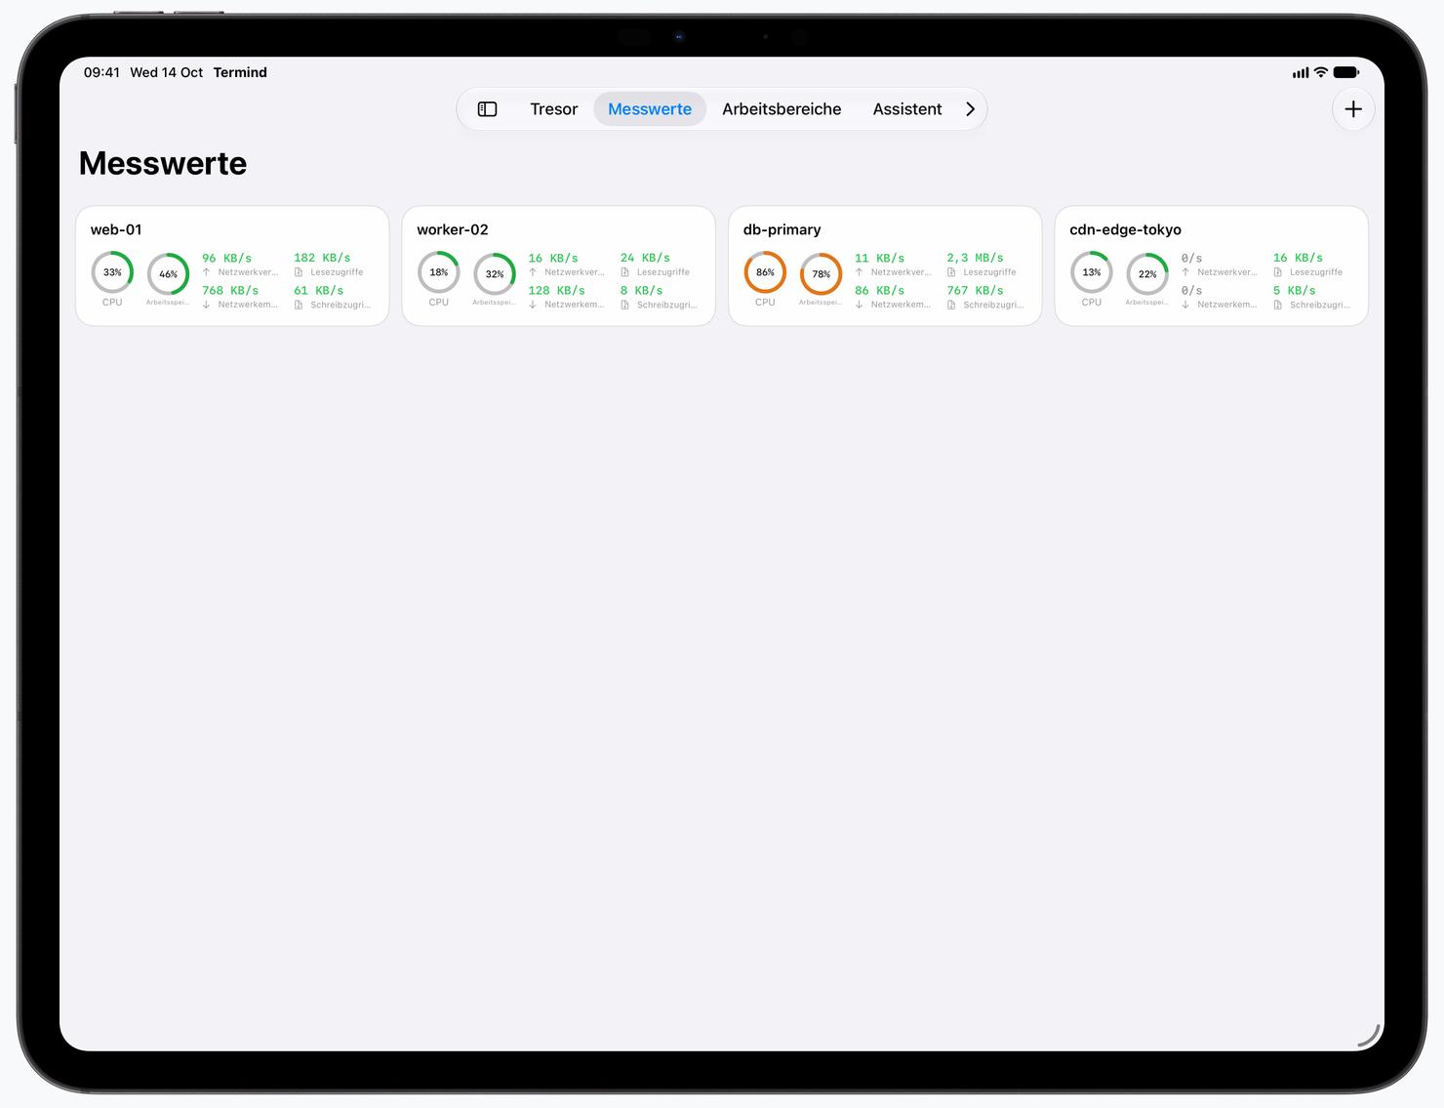Click the 24 KB/s read value
This screenshot has height=1108, width=1444.
(645, 258)
